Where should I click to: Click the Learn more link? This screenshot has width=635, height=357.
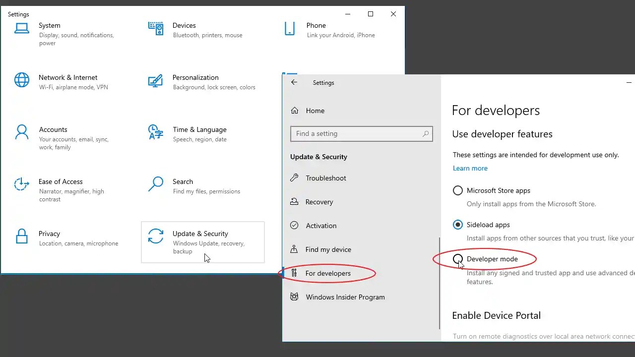click(x=470, y=168)
